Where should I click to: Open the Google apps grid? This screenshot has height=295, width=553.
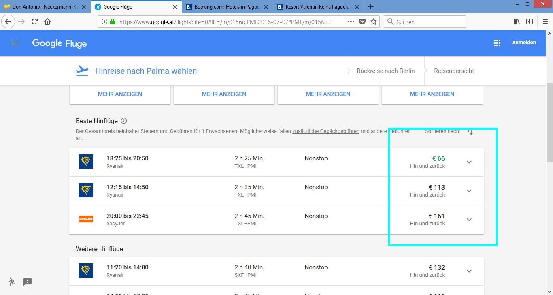point(497,43)
